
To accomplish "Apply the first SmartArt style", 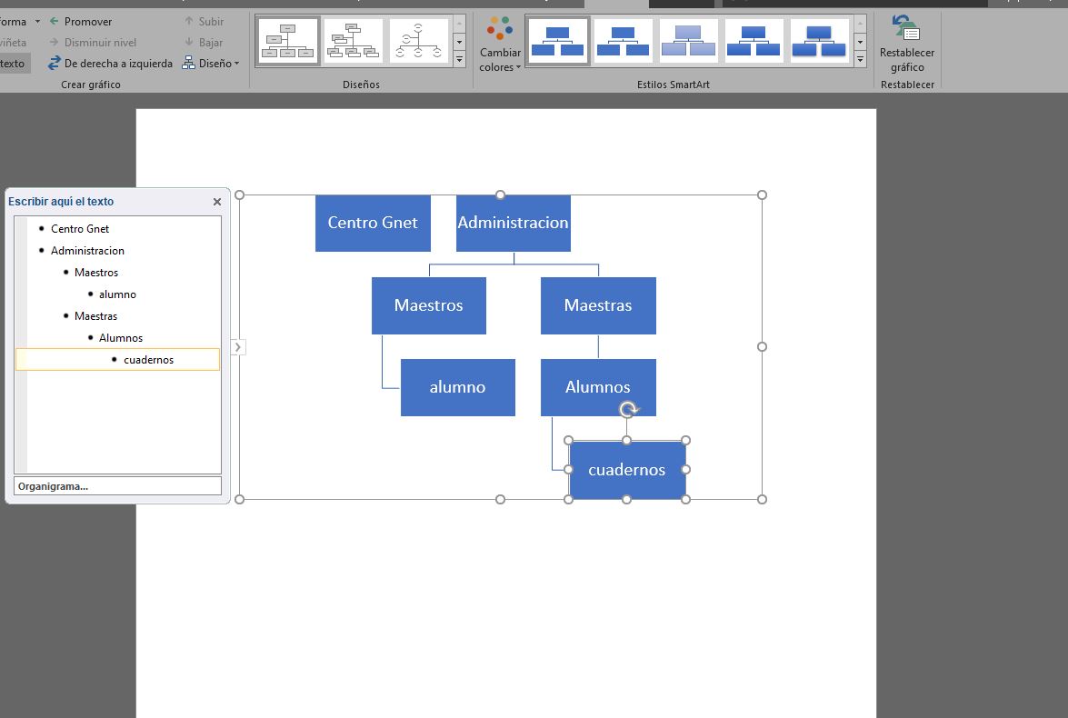I will click(x=557, y=41).
